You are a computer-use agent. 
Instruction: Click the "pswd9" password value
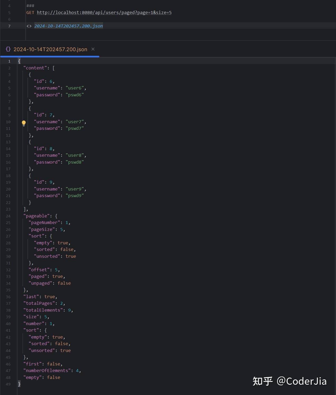[75, 196]
